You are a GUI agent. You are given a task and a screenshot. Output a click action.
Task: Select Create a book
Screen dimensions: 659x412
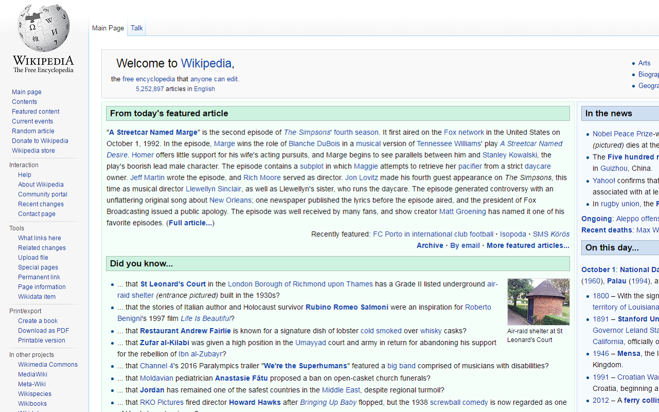38,321
